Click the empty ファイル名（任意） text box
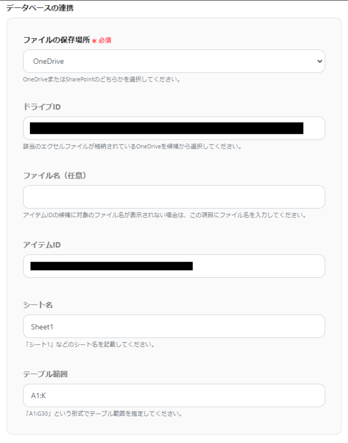The width and height of the screenshot is (348, 443). click(x=174, y=197)
